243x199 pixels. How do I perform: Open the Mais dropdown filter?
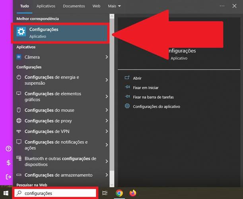(115, 6)
